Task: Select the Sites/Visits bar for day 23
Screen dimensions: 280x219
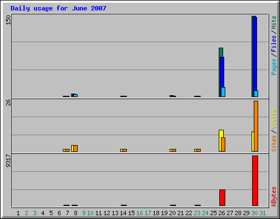Action: click(197, 150)
